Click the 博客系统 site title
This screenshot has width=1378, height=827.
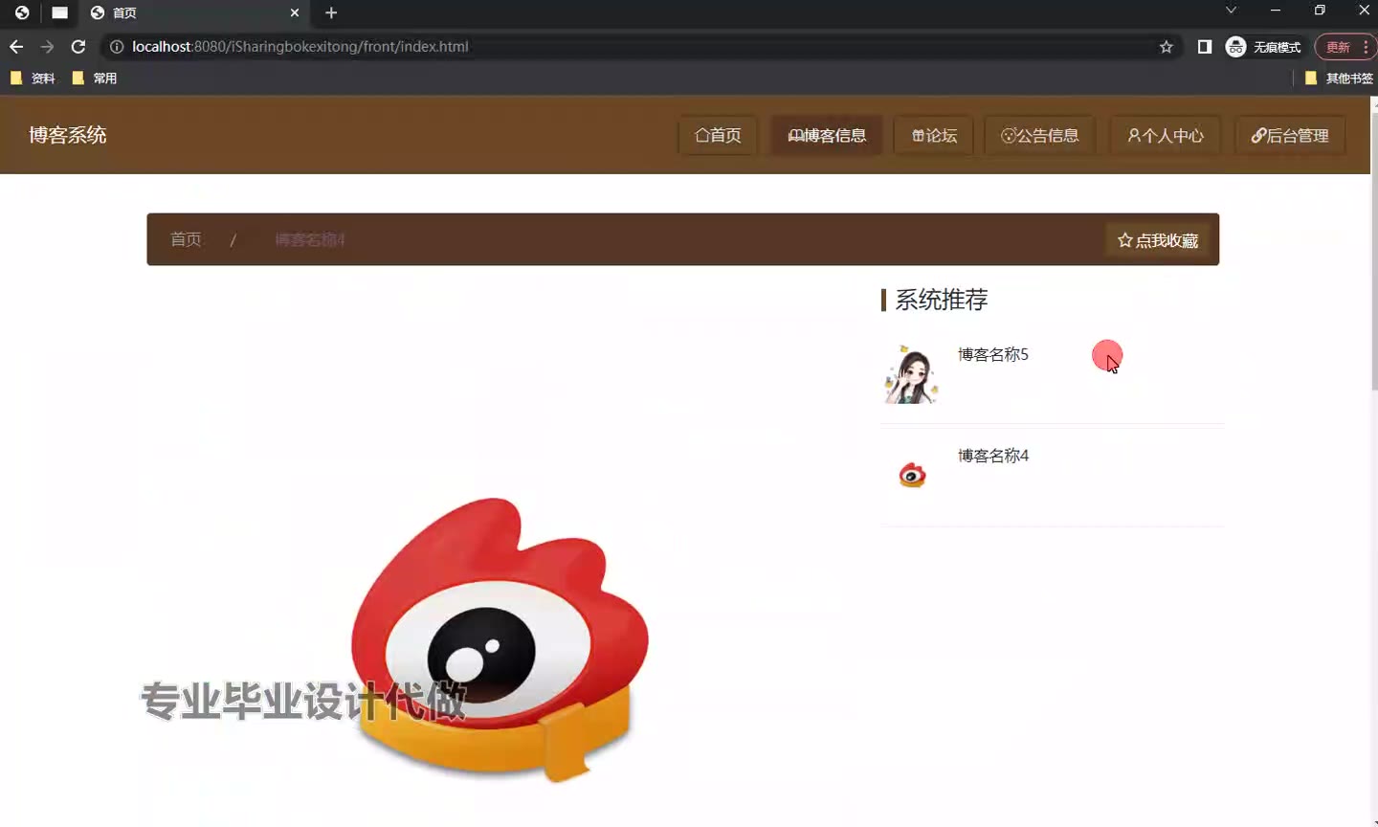[68, 135]
